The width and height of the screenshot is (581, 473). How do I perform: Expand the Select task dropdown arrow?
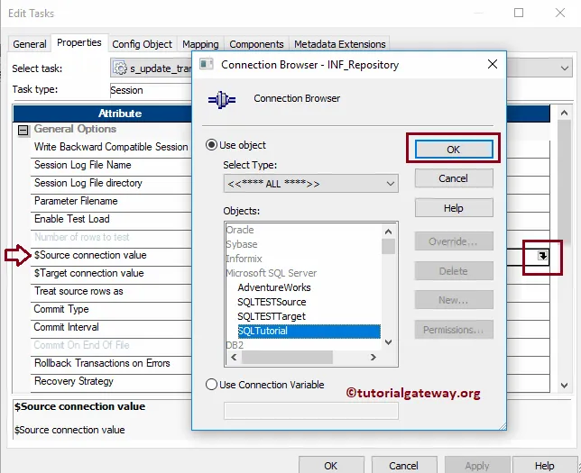click(565, 68)
